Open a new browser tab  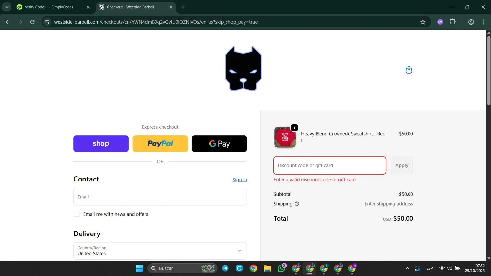[183, 7]
